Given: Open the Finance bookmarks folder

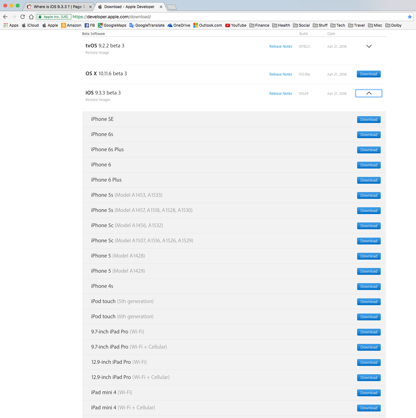Looking at the screenshot, I should tap(259, 25).
